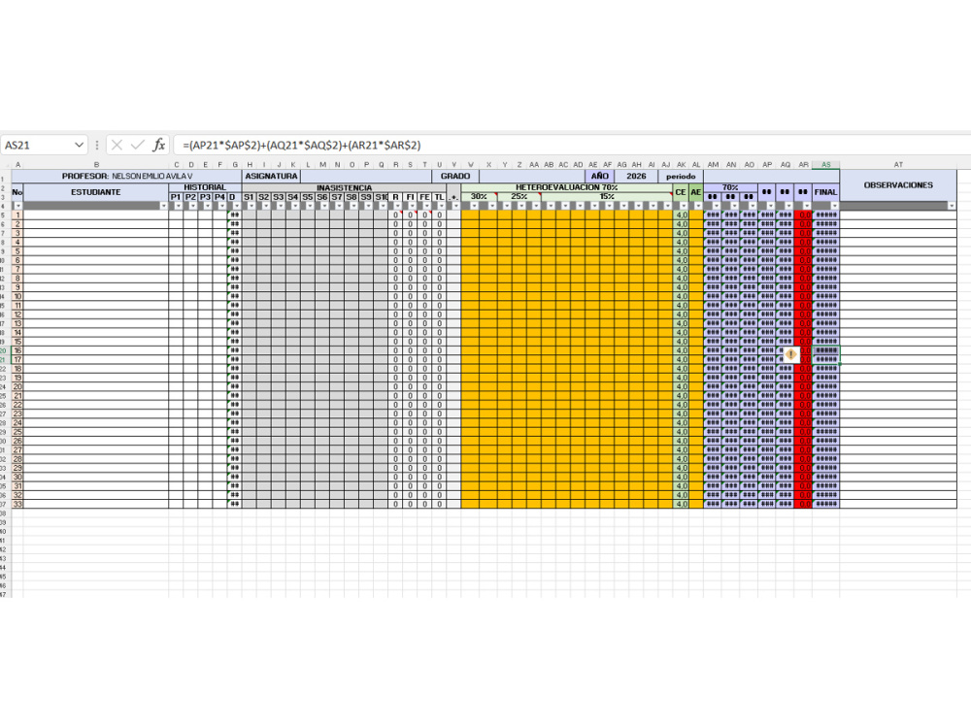The height and width of the screenshot is (728, 971).
Task: Select the GRADO label cell
Action: click(x=455, y=176)
